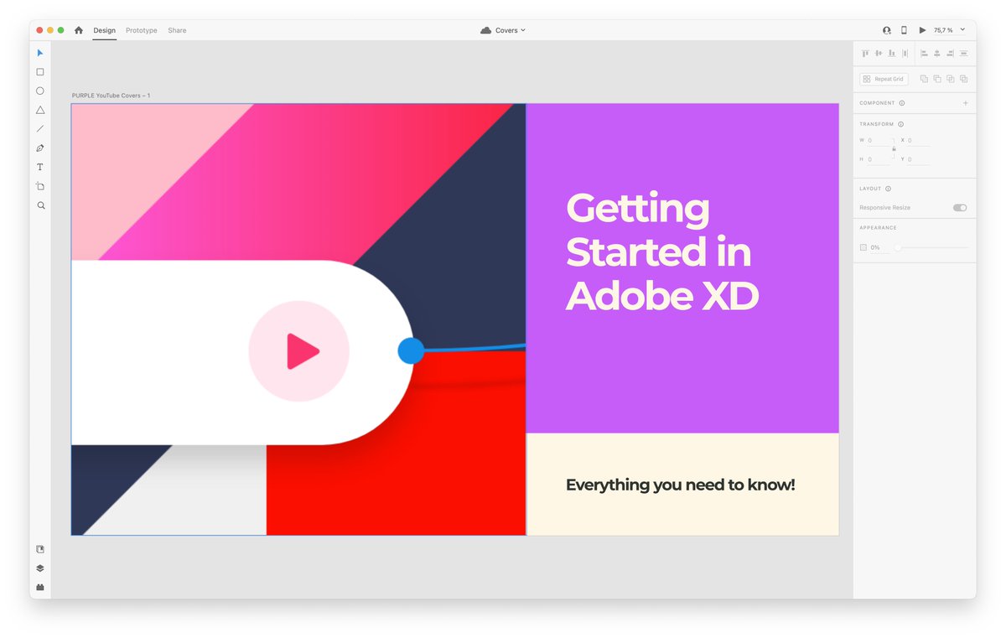This screenshot has height=638, width=1006.
Task: Click the Align Left icon
Action: point(924,54)
